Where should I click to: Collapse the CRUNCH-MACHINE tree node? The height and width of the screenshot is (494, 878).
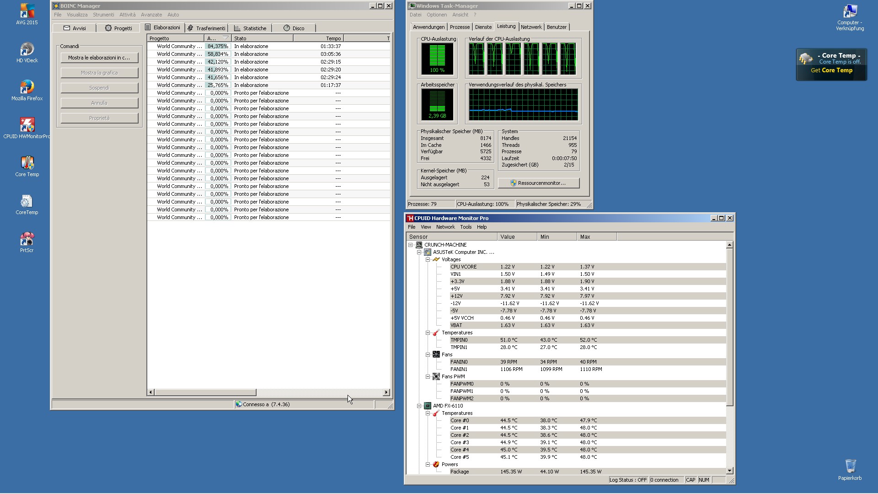pos(411,245)
